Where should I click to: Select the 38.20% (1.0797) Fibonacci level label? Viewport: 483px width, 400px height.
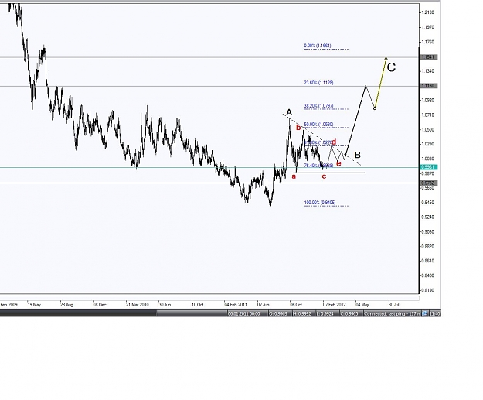click(318, 106)
